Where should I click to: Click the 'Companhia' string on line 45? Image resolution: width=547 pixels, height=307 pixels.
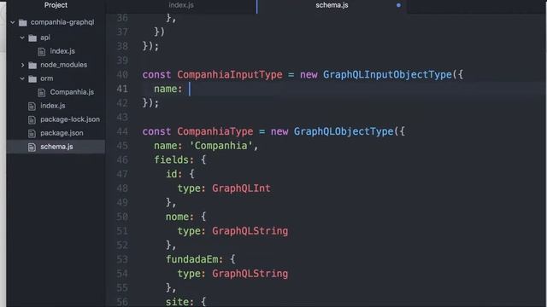221,146
